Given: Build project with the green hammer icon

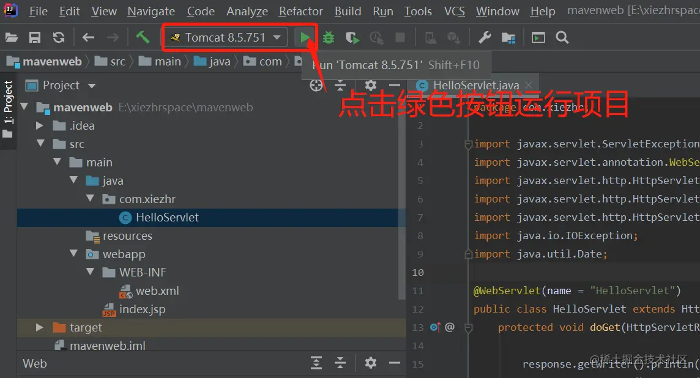Looking at the screenshot, I should 143,37.
